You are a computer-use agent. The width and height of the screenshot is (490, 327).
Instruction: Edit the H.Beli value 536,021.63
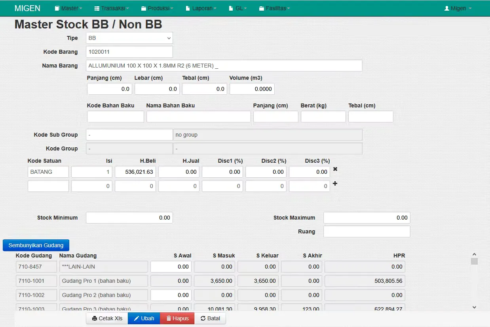click(135, 172)
